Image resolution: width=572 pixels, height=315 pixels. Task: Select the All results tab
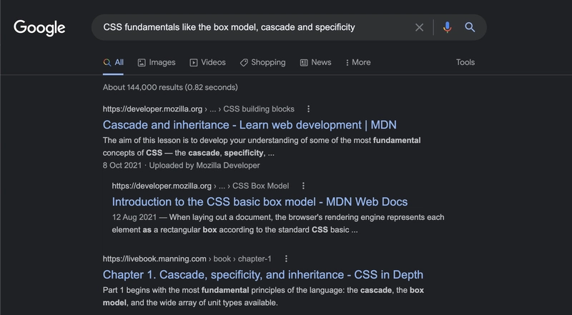pyautogui.click(x=113, y=62)
